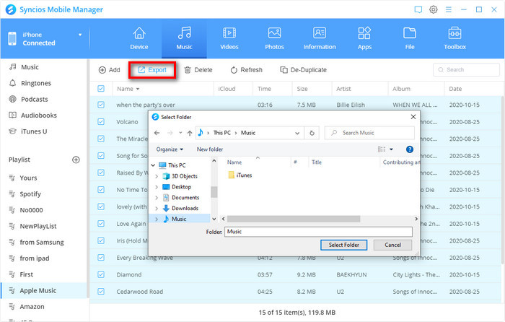Screen dimensions: 505x322
Task: Click the dialog help question mark icon
Action: click(410, 149)
